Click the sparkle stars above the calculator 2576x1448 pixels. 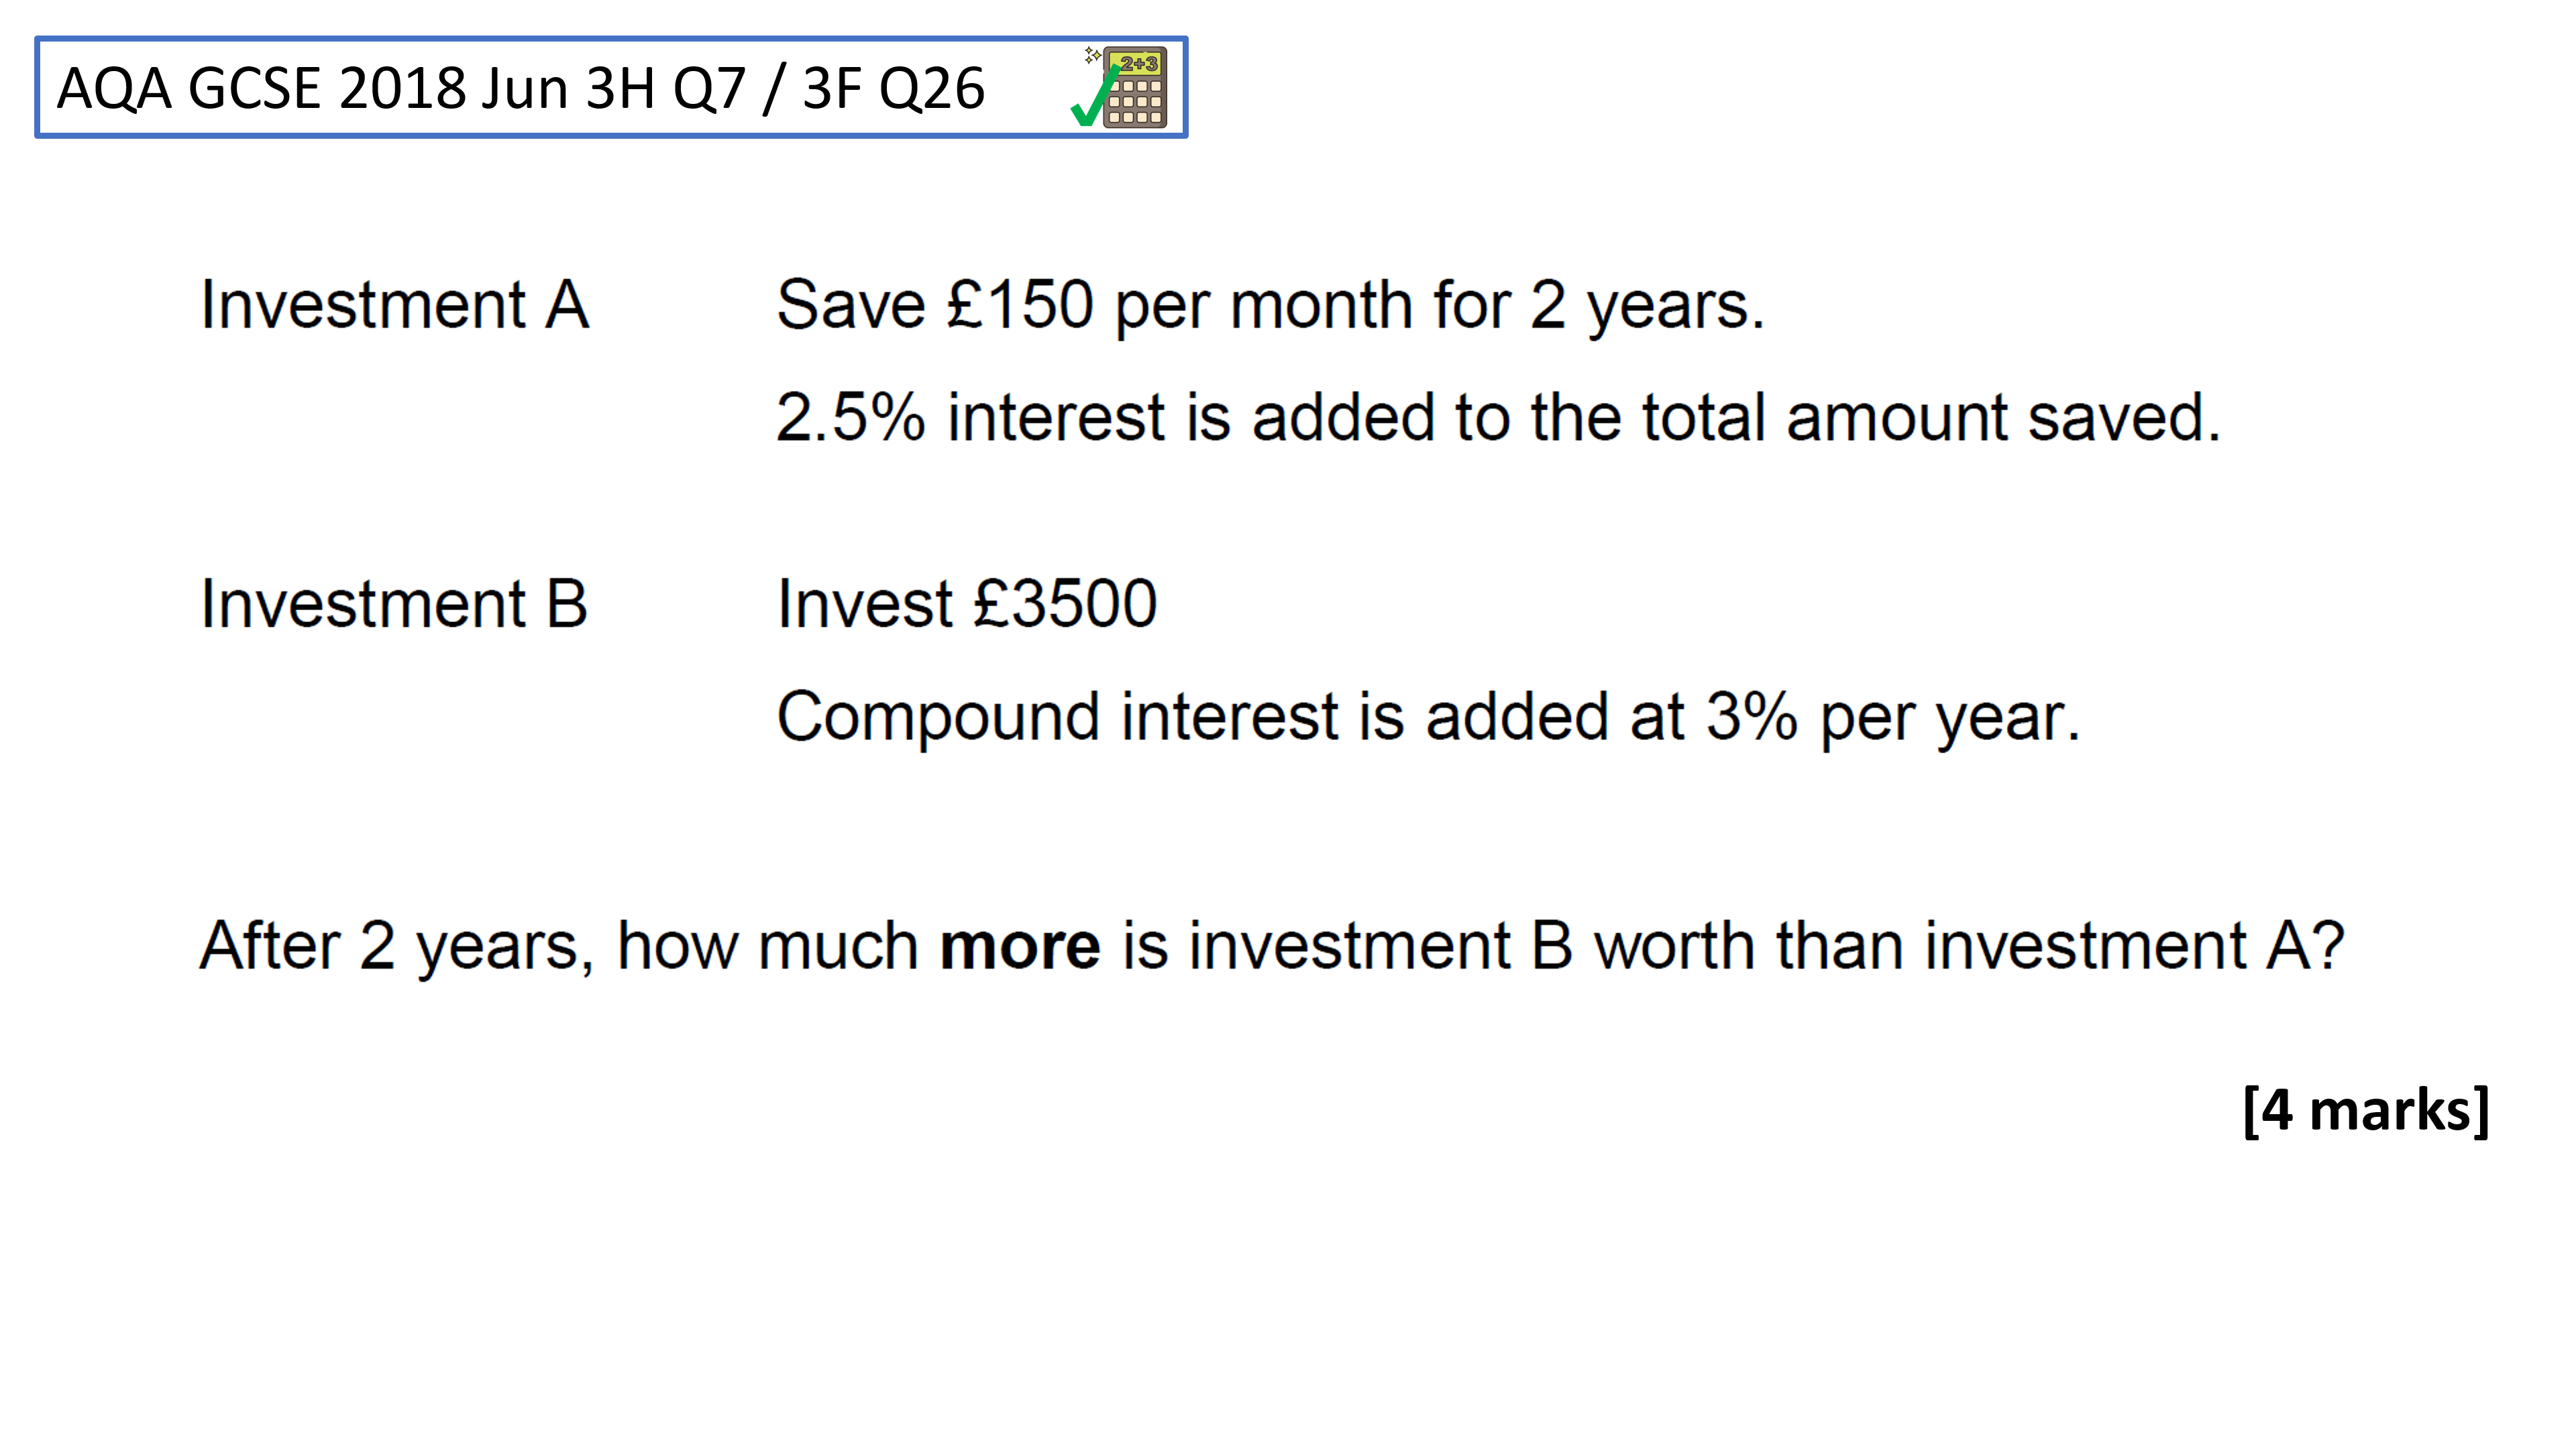(1092, 55)
